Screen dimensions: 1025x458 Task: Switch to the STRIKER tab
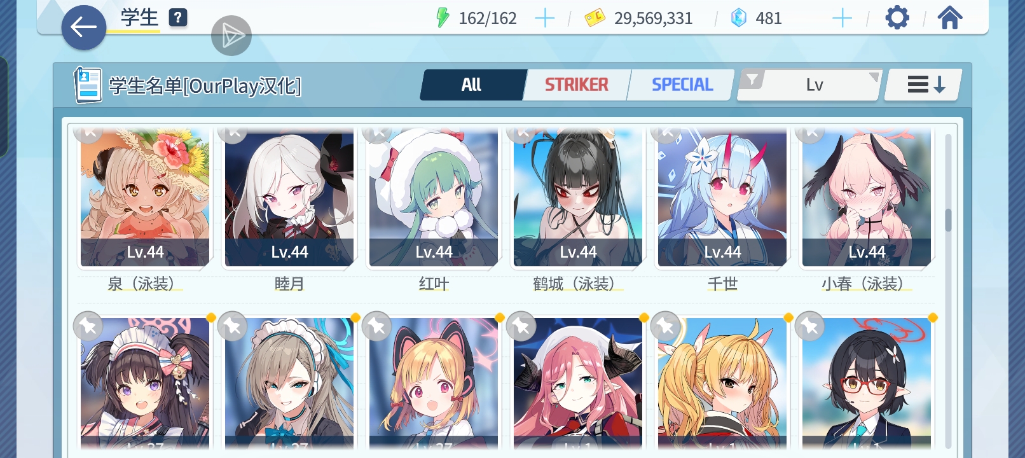click(x=577, y=85)
